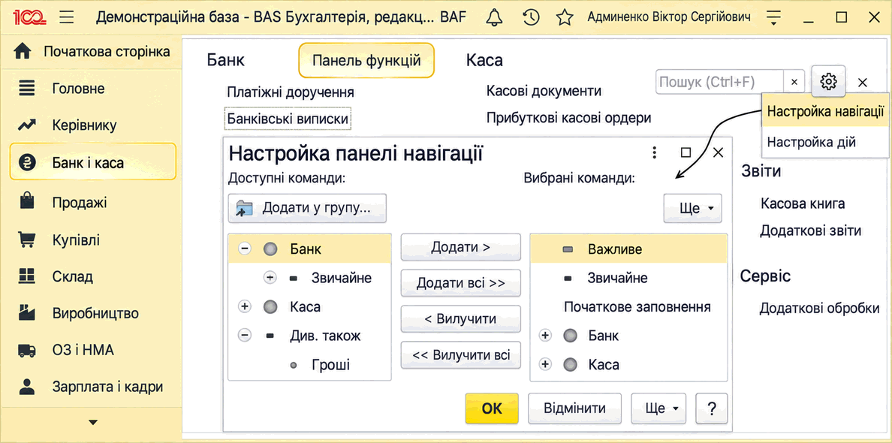The height and width of the screenshot is (443, 892).
Task: Click the < Вилучити button
Action: tap(461, 319)
